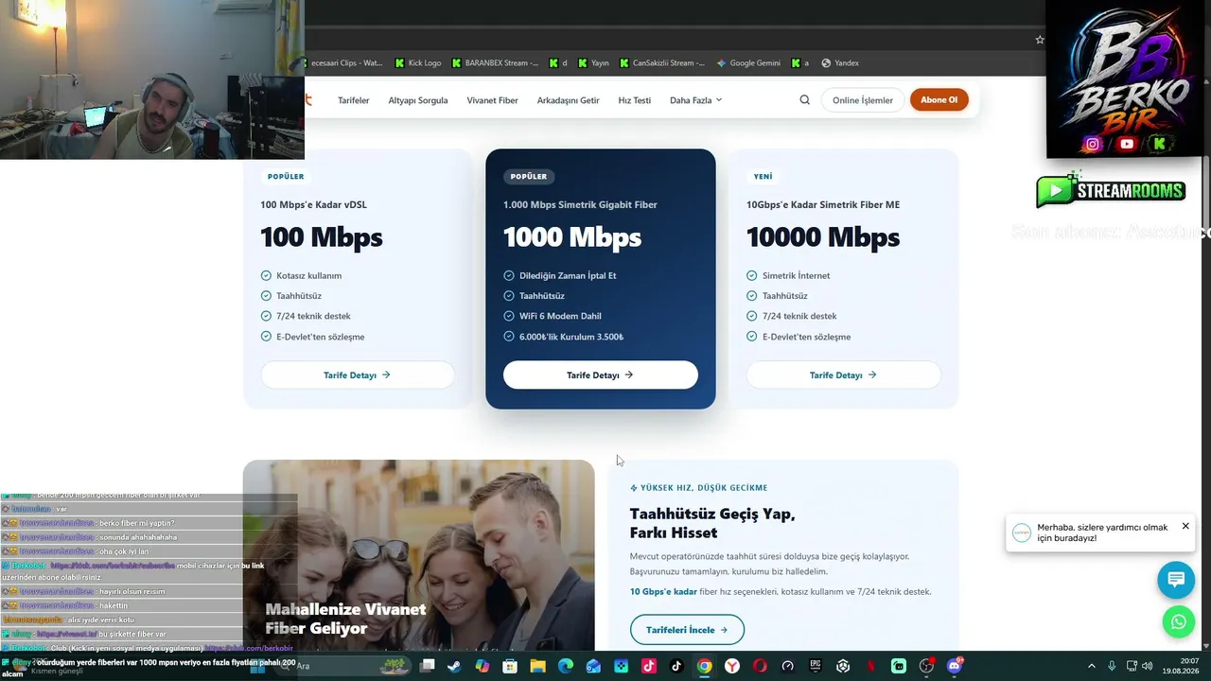Open TikTok from the taskbar
Image resolution: width=1211 pixels, height=681 pixels.
coord(676,666)
